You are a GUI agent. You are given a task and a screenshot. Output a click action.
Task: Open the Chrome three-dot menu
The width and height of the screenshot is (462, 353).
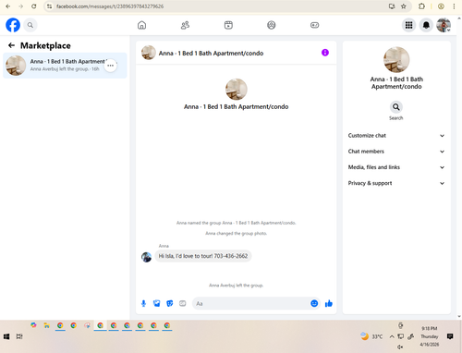tap(454, 6)
